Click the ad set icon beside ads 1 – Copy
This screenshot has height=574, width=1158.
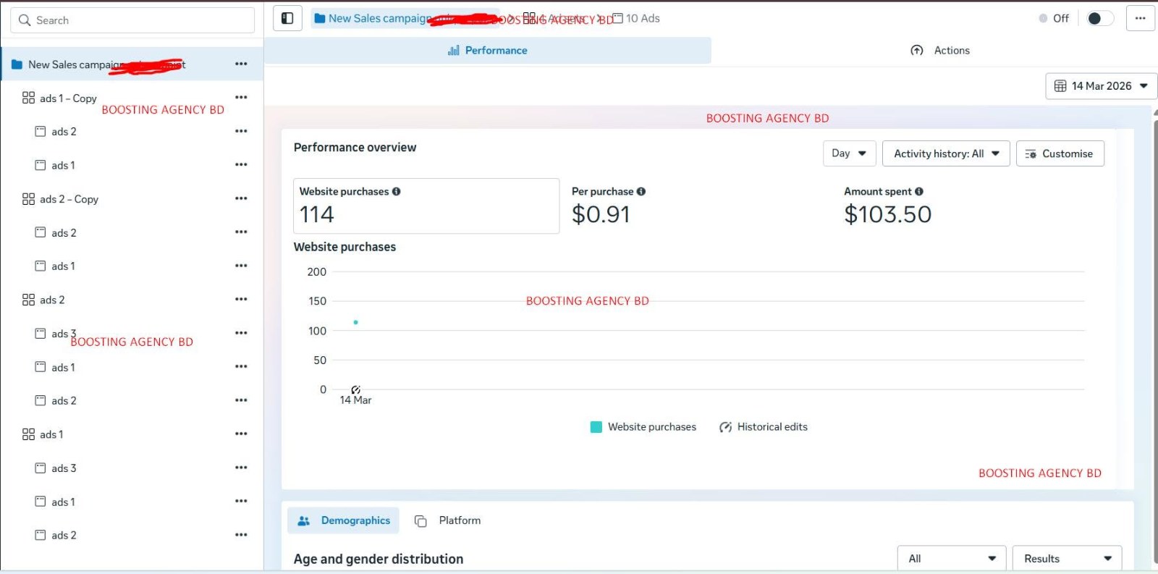click(28, 97)
